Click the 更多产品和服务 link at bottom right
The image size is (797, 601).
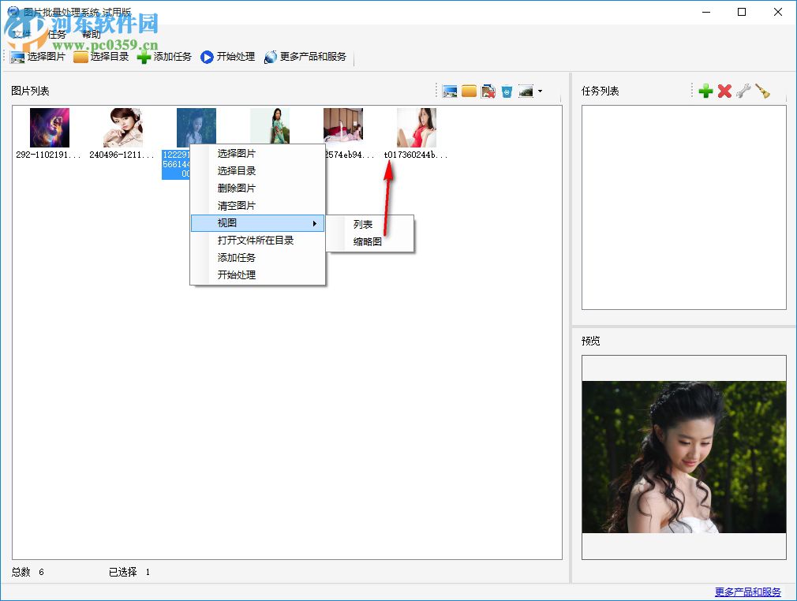tap(748, 590)
